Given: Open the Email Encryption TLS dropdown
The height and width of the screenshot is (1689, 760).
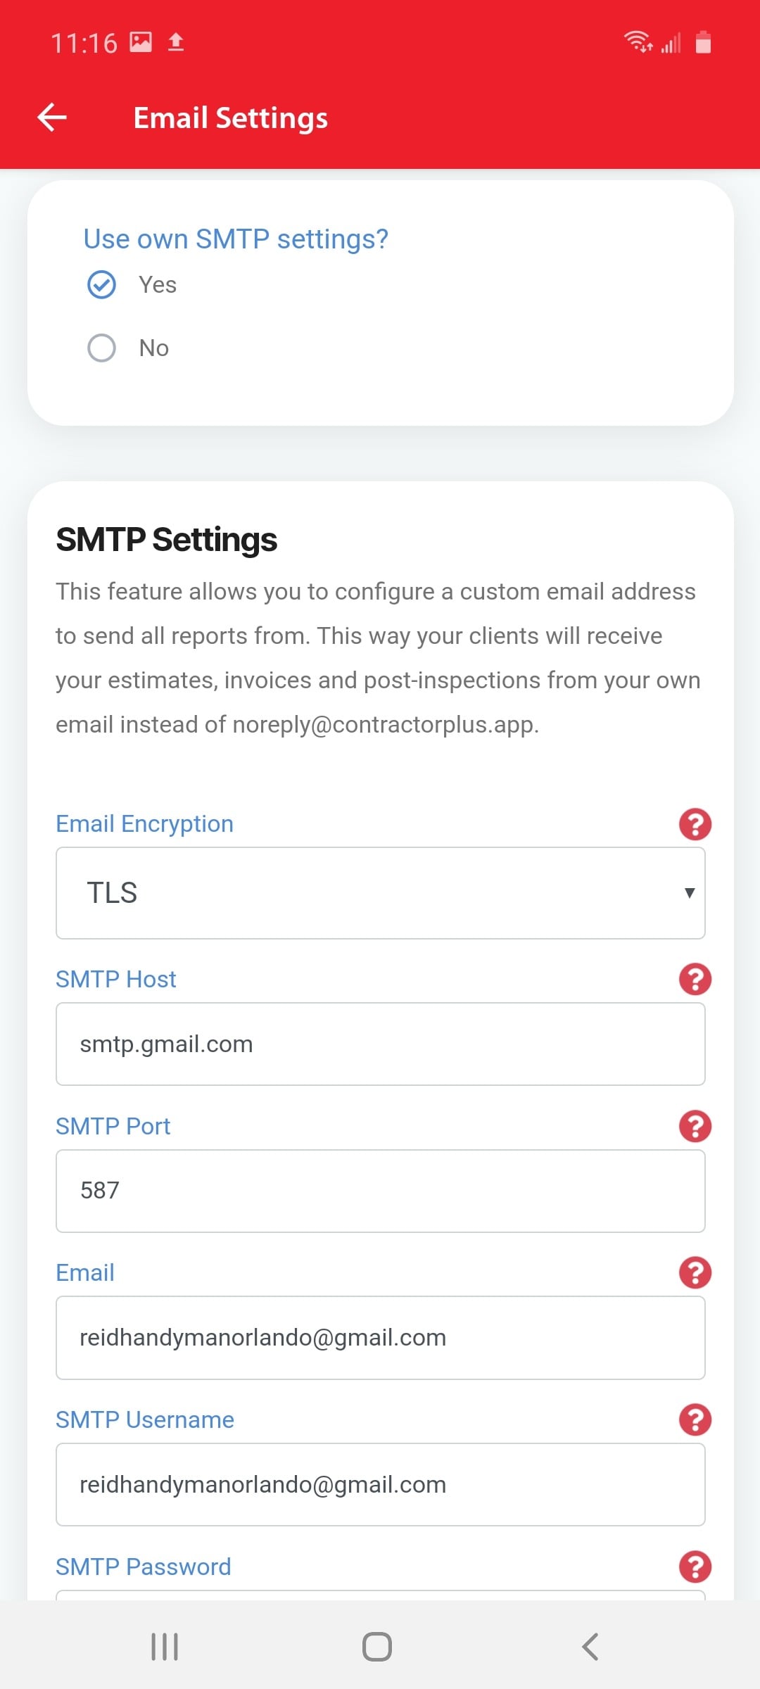Looking at the screenshot, I should click(x=380, y=893).
